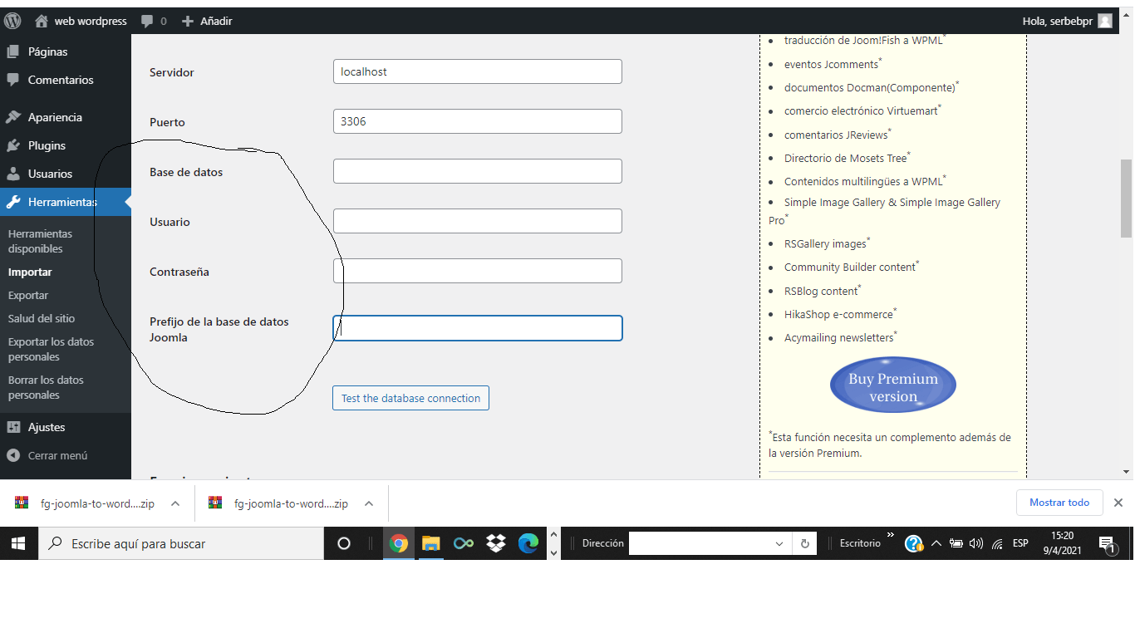
Task: Click the Ajustes settings icon
Action: 12,427
